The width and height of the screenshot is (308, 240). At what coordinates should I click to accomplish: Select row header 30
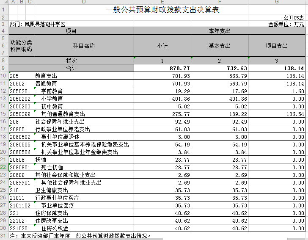pos(4,228)
